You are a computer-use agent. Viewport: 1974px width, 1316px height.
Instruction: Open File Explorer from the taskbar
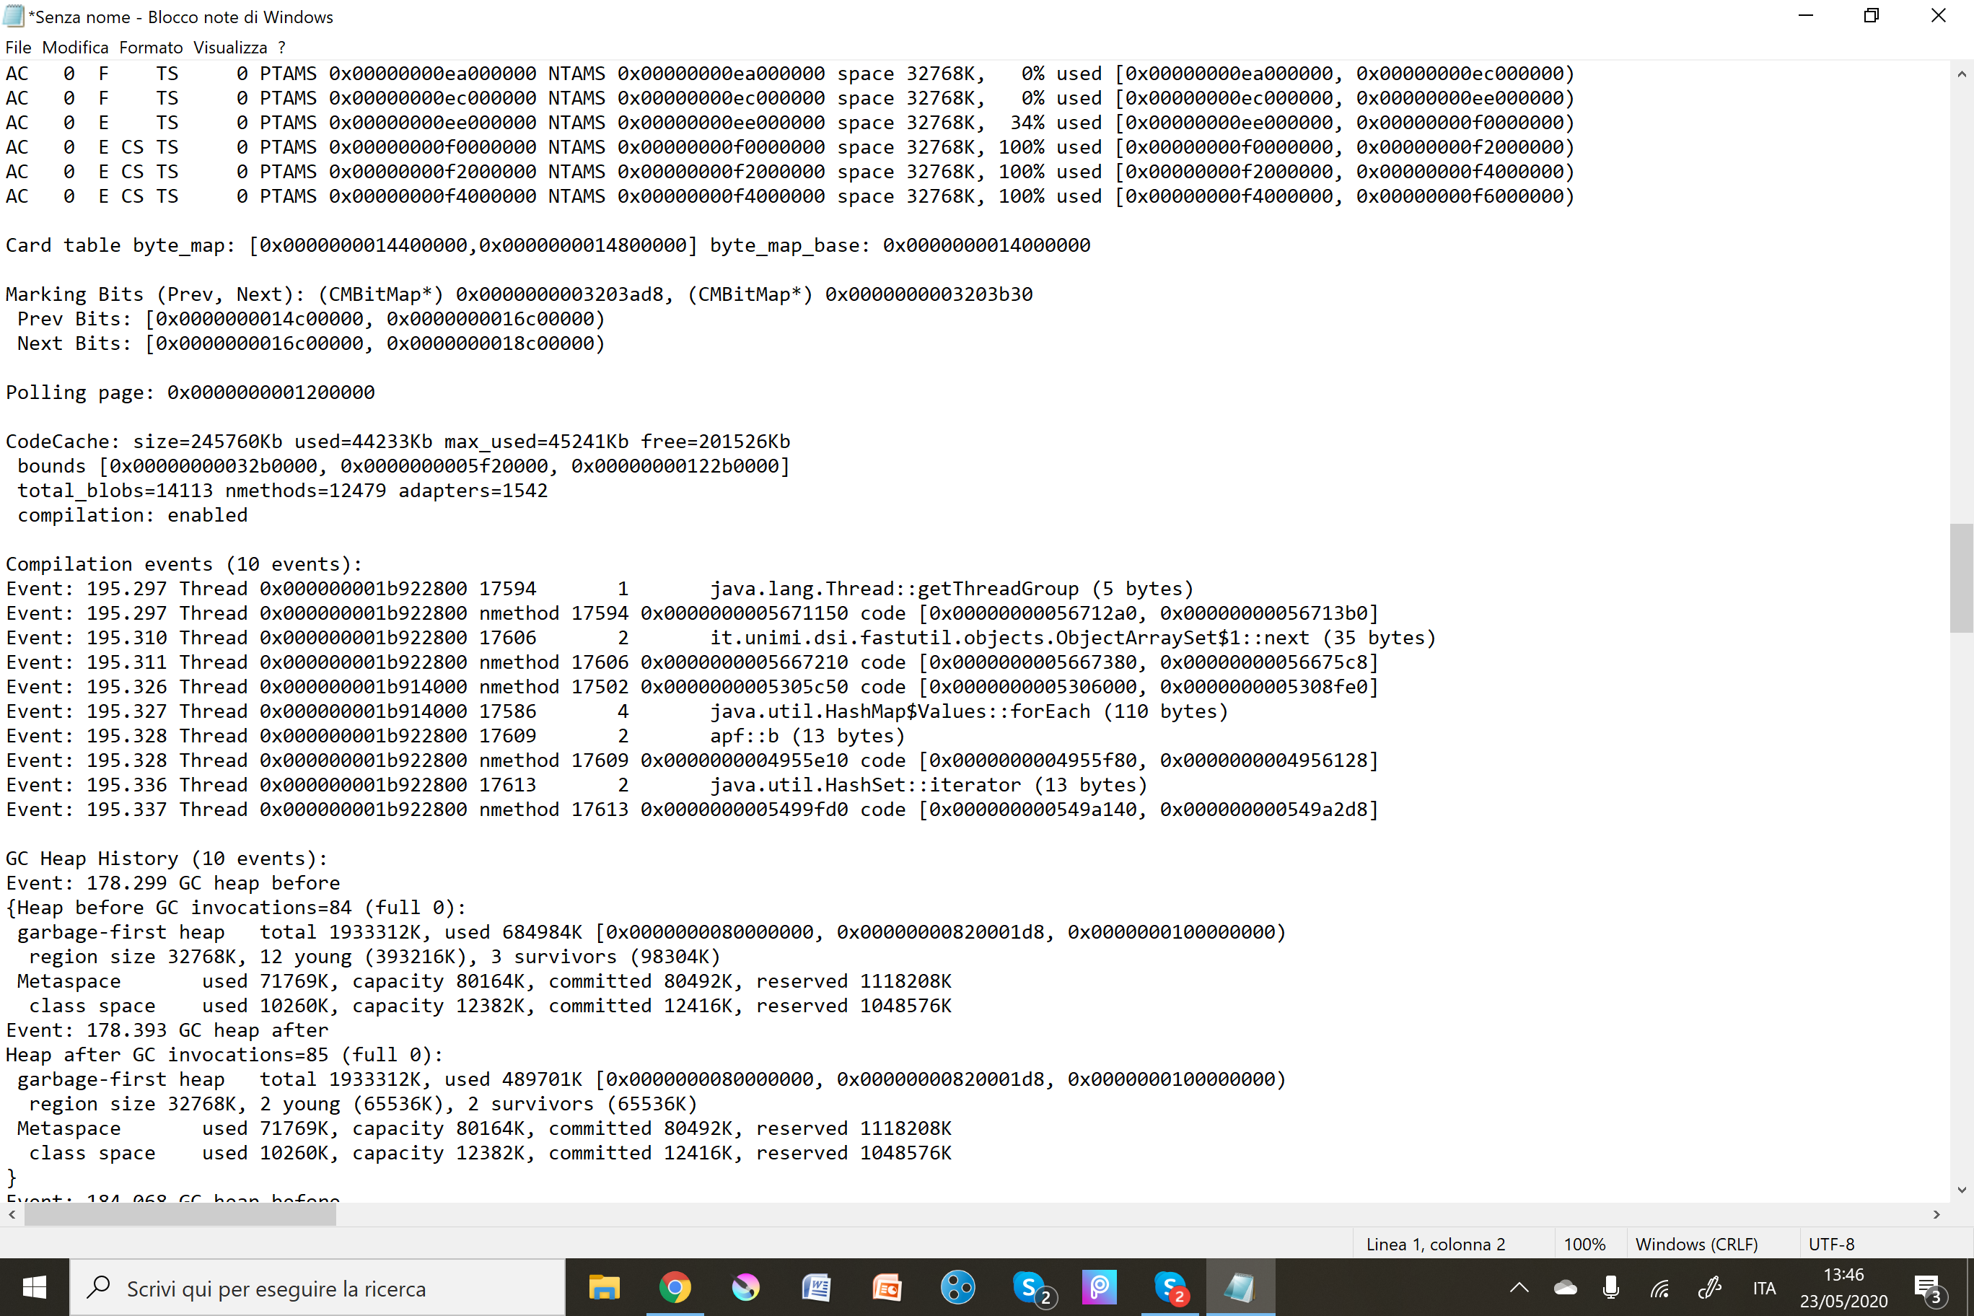[603, 1286]
